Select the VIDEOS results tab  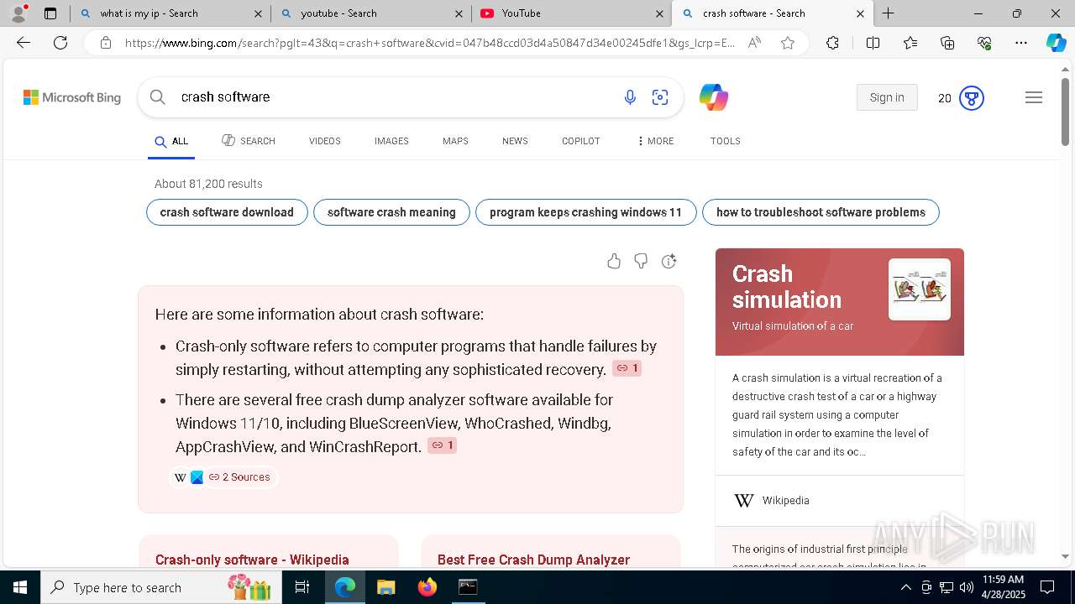[325, 141]
